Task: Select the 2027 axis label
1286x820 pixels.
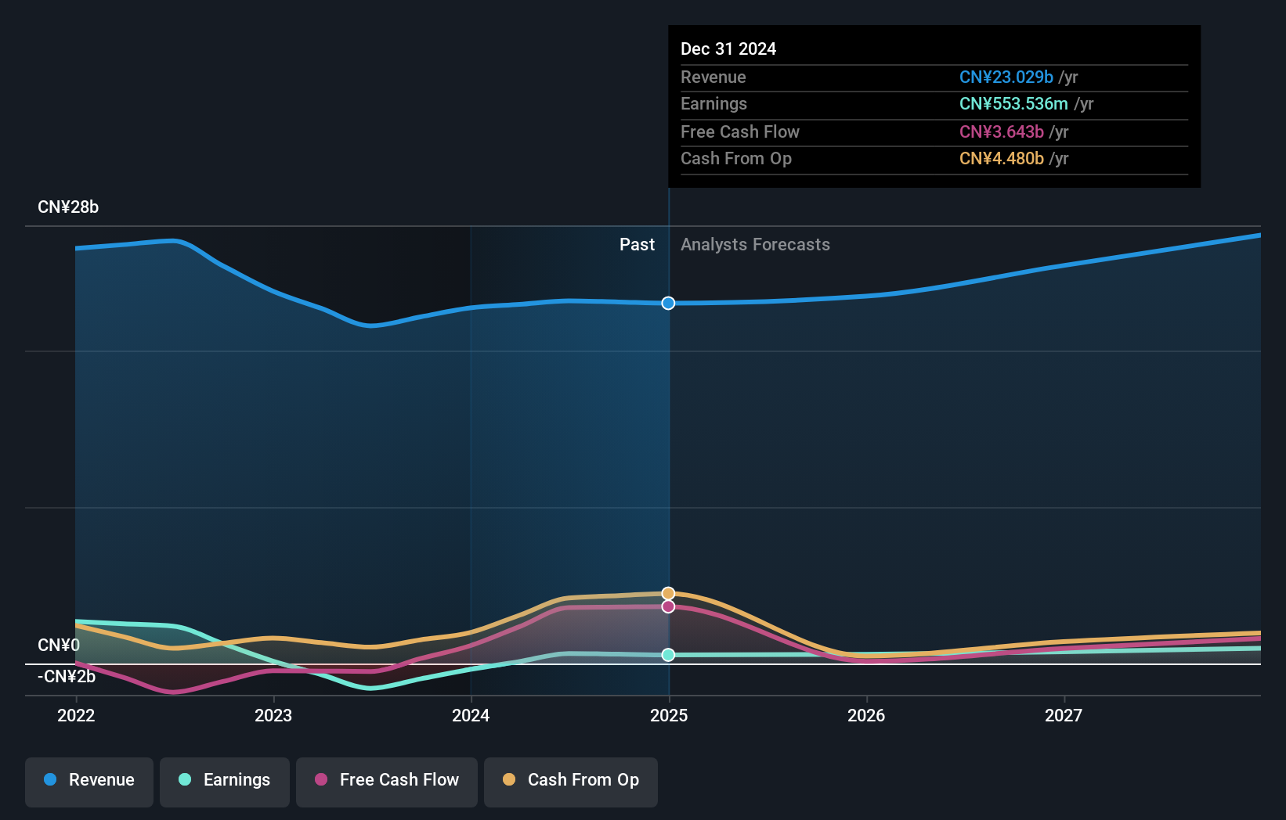Action: 1064,715
